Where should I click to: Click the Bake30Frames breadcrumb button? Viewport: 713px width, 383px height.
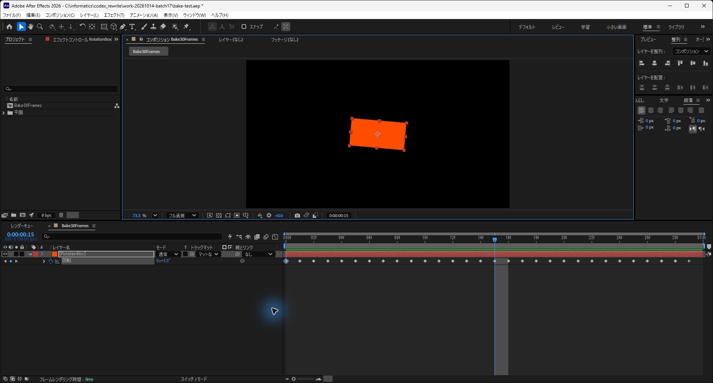(x=149, y=52)
